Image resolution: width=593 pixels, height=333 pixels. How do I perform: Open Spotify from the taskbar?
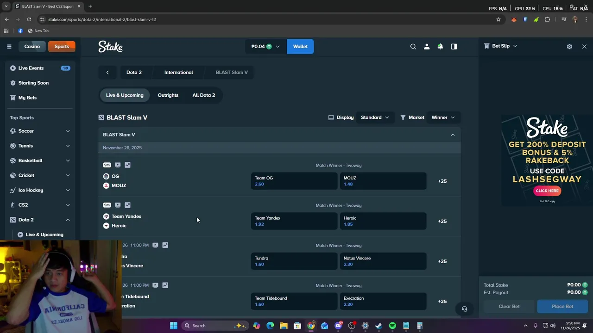pos(392,326)
